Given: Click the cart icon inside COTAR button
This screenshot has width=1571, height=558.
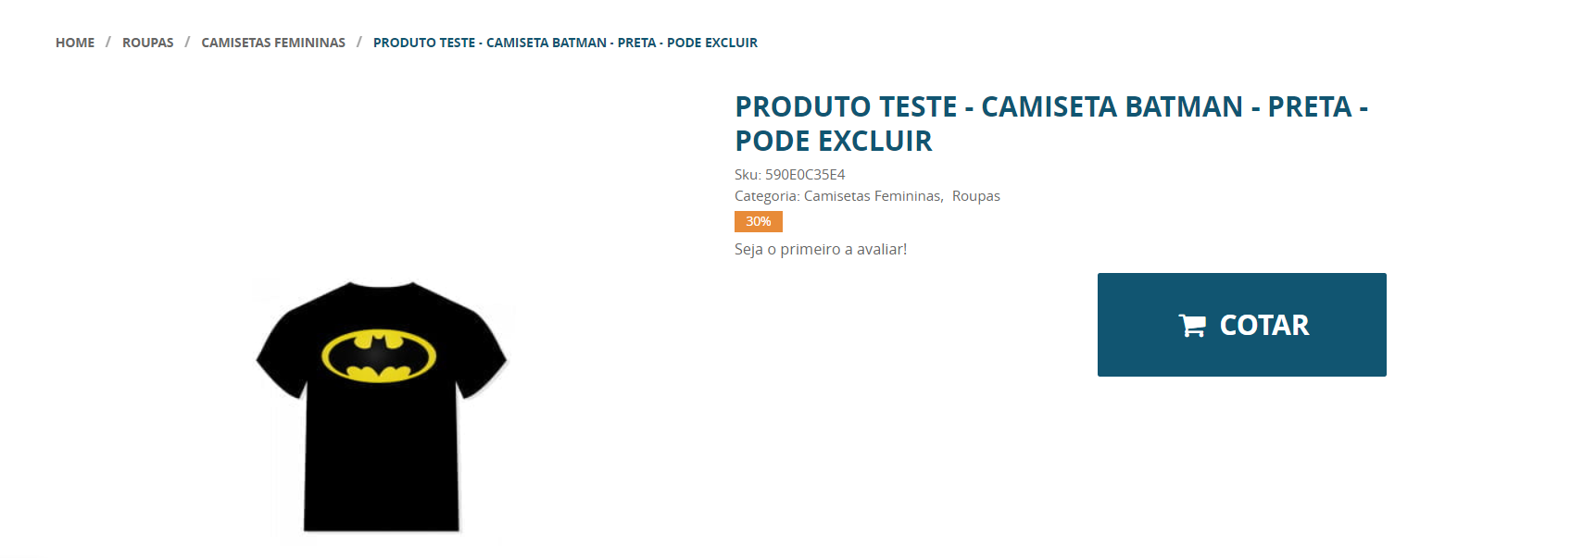Looking at the screenshot, I should click(1192, 326).
